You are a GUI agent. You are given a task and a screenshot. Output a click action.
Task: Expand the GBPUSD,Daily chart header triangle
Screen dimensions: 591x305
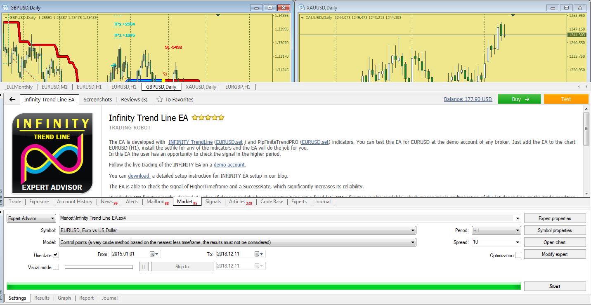pos(6,17)
